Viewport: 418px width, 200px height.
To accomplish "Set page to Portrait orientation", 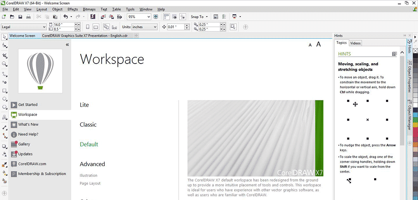I will click(88, 27).
